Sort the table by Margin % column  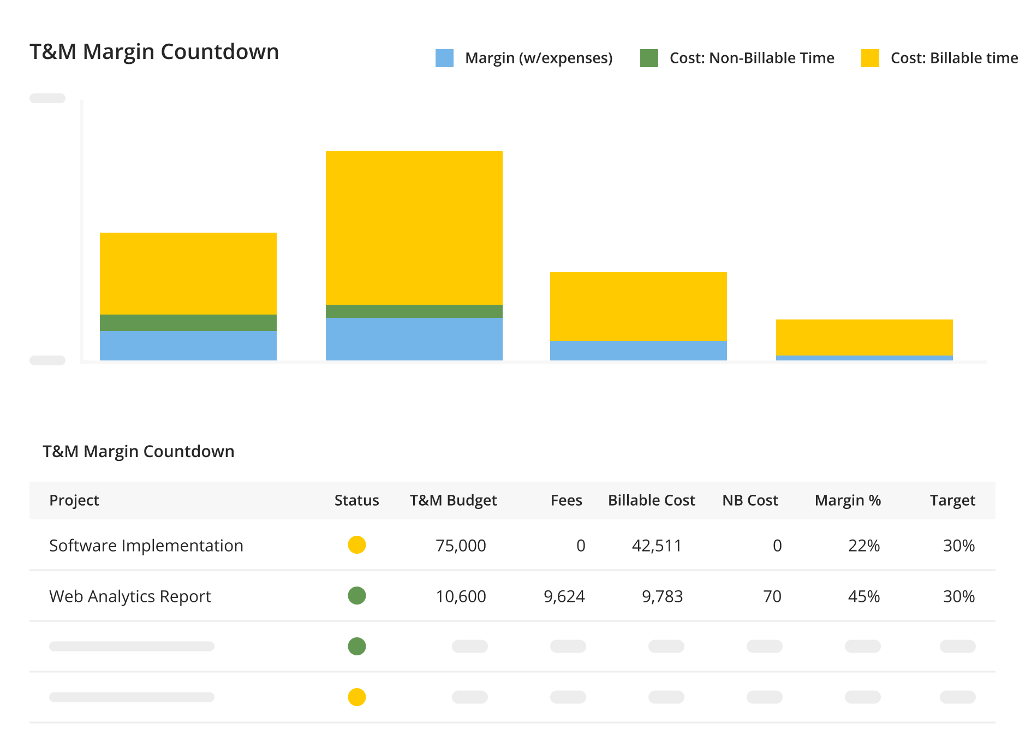point(848,500)
